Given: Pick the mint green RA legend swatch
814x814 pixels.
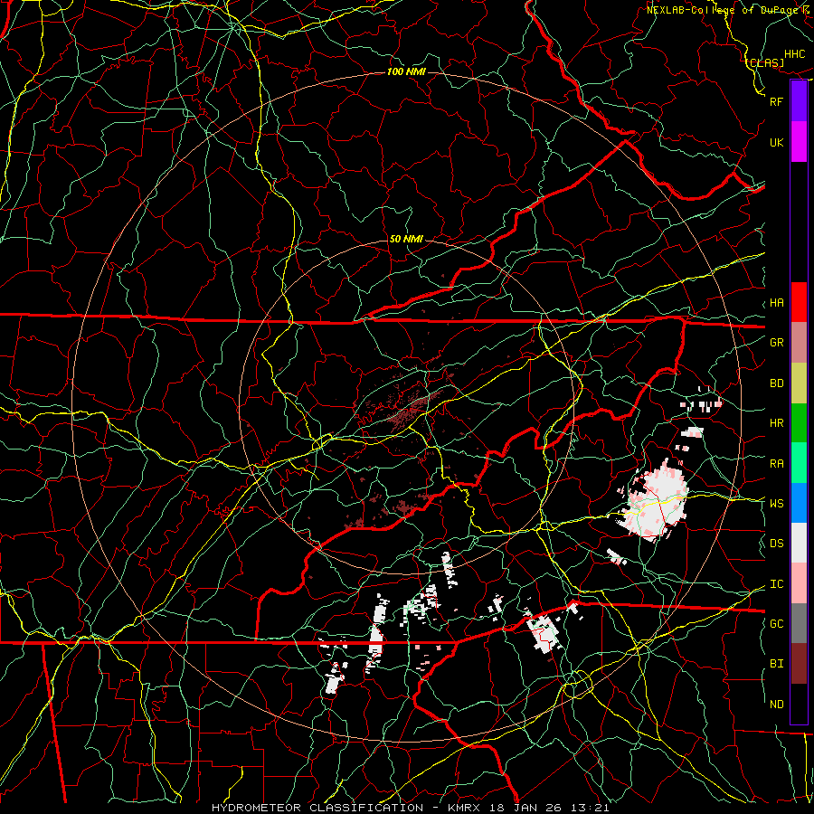Looking at the screenshot, I should [799, 463].
